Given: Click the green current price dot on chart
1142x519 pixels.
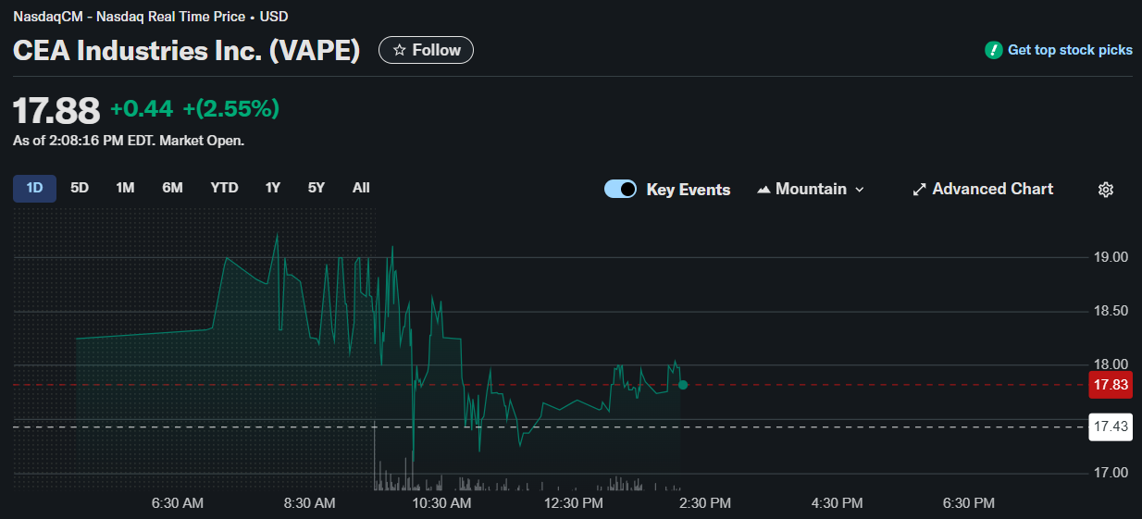Looking at the screenshot, I should point(682,385).
